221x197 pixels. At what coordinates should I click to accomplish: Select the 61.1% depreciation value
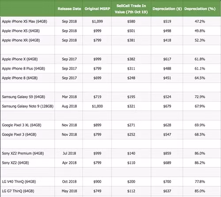[200, 68]
